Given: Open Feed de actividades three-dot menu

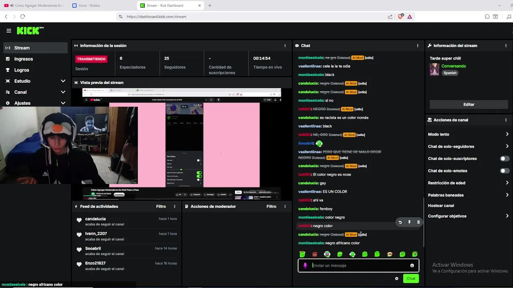Looking at the screenshot, I should tap(174, 206).
